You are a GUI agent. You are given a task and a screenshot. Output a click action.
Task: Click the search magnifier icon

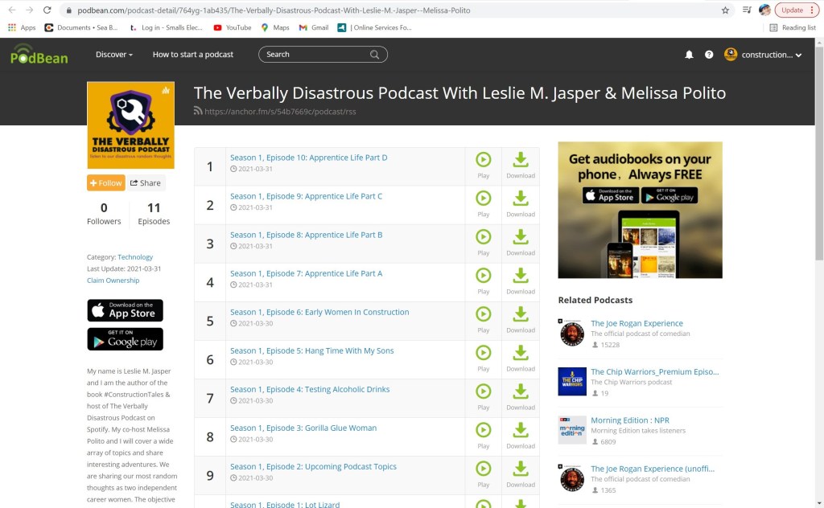[375, 55]
